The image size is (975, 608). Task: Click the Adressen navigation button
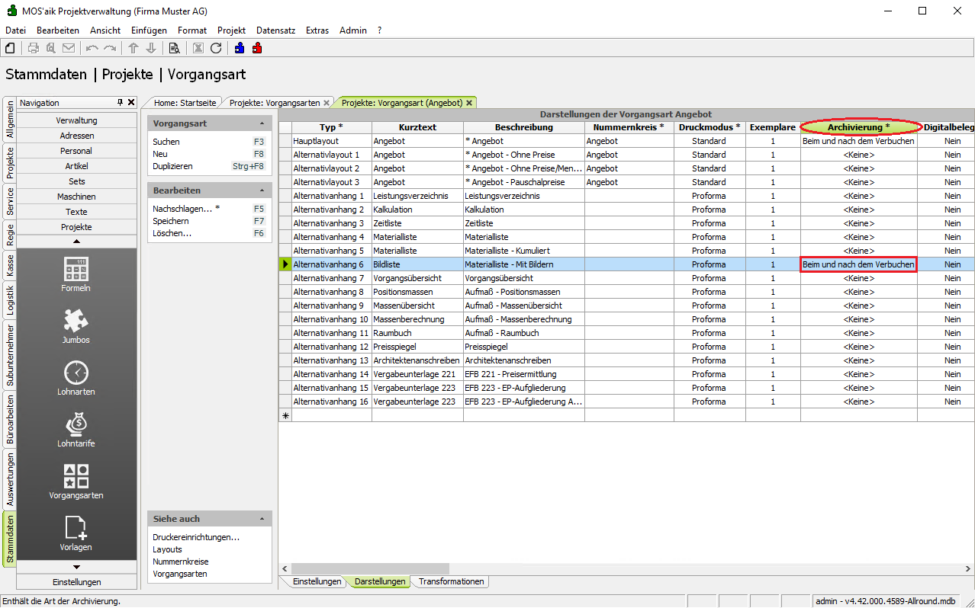tap(76, 136)
